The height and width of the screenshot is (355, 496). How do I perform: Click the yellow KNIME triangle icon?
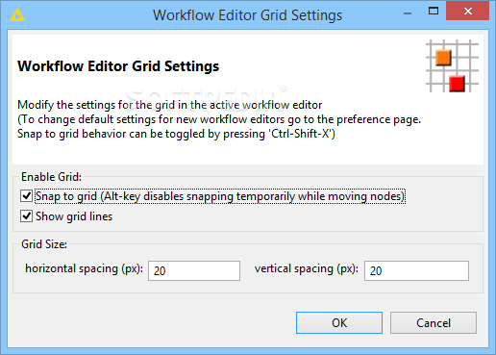[17, 15]
